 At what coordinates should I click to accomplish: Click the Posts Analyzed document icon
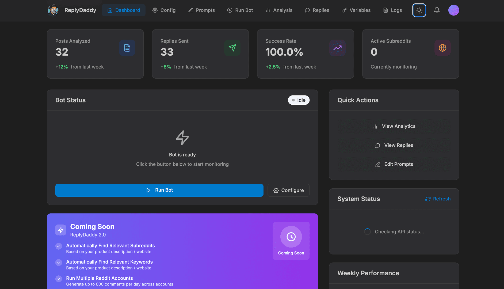click(127, 48)
